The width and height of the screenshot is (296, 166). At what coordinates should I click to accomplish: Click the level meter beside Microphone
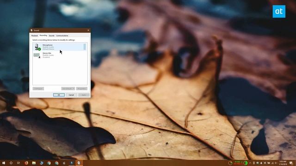click(85, 47)
